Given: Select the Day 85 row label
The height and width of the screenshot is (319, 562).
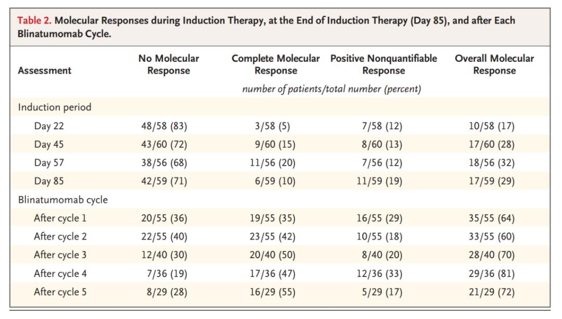Looking at the screenshot, I should 50,181.
